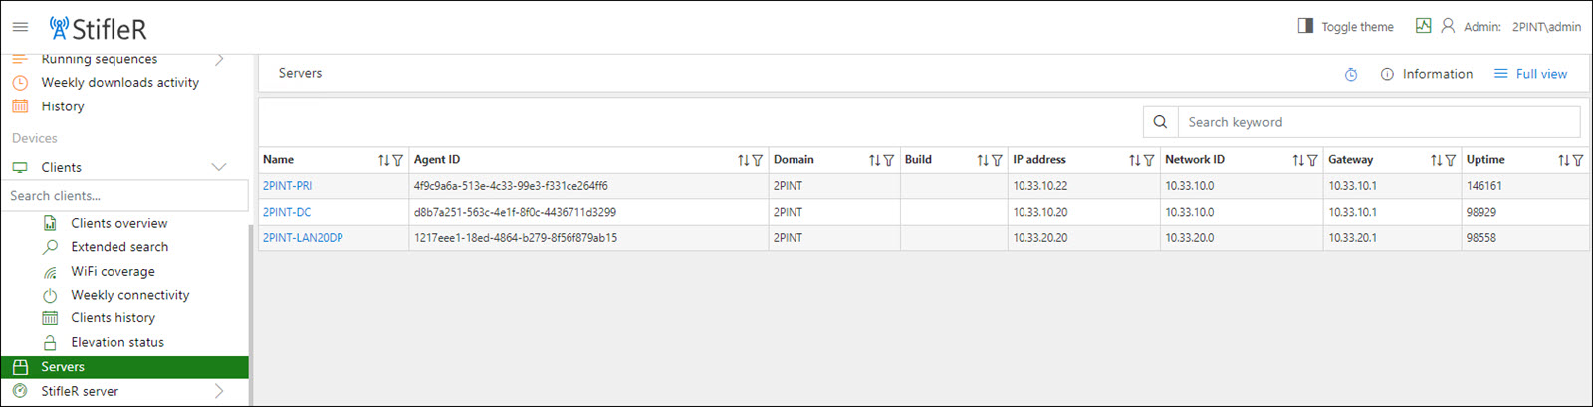Image resolution: width=1593 pixels, height=407 pixels.
Task: Sort the Agent ID column
Action: coord(743,160)
